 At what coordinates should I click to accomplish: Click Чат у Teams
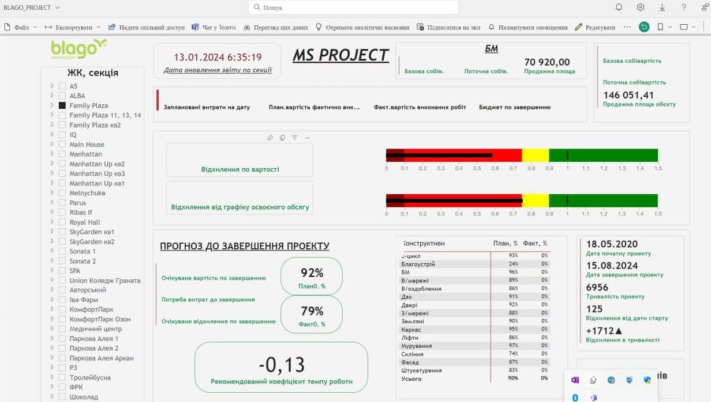214,27
